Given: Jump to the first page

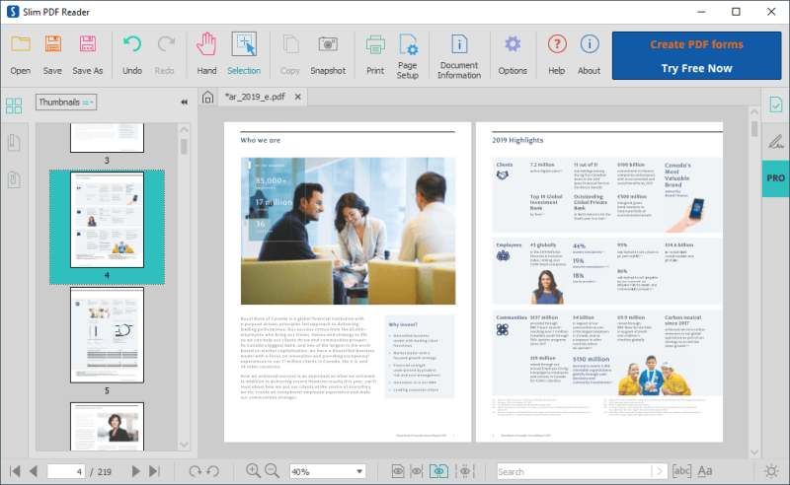Looking at the screenshot, I should coord(15,471).
